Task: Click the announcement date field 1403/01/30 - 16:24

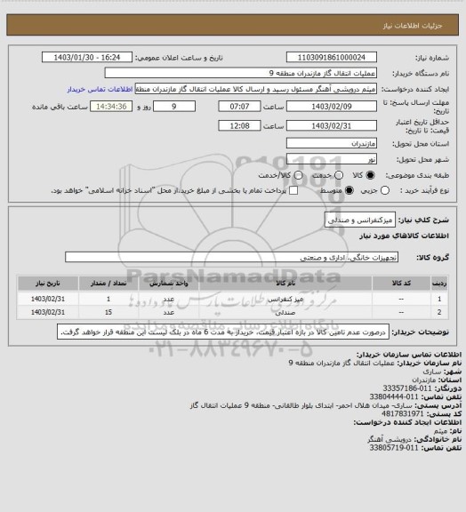Action: tap(87, 57)
